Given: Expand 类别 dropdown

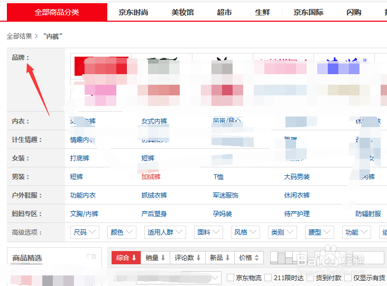Looking at the screenshot, I should (282, 232).
